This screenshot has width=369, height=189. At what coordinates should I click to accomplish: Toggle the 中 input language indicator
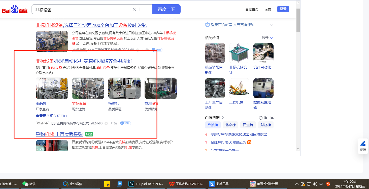321,184
